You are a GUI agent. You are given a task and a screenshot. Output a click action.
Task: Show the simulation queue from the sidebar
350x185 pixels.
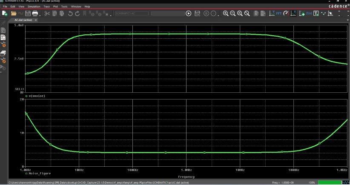(x=3, y=53)
